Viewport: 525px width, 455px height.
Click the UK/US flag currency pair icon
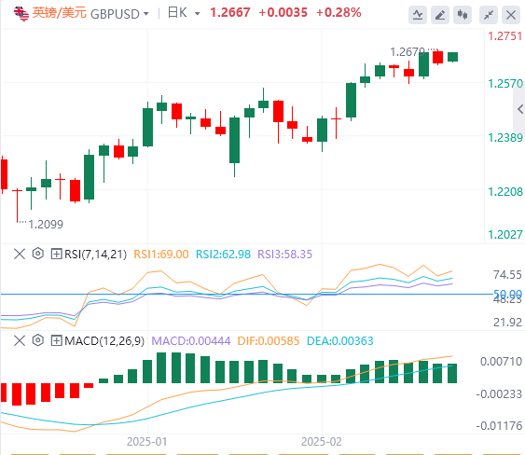pos(21,13)
